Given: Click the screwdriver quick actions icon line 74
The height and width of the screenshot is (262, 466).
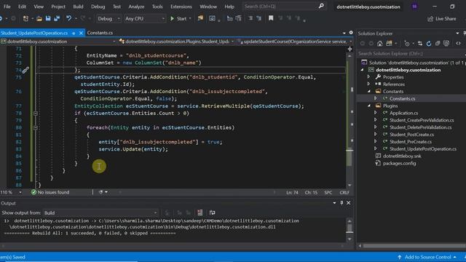Looking at the screenshot, I should coord(25,70).
